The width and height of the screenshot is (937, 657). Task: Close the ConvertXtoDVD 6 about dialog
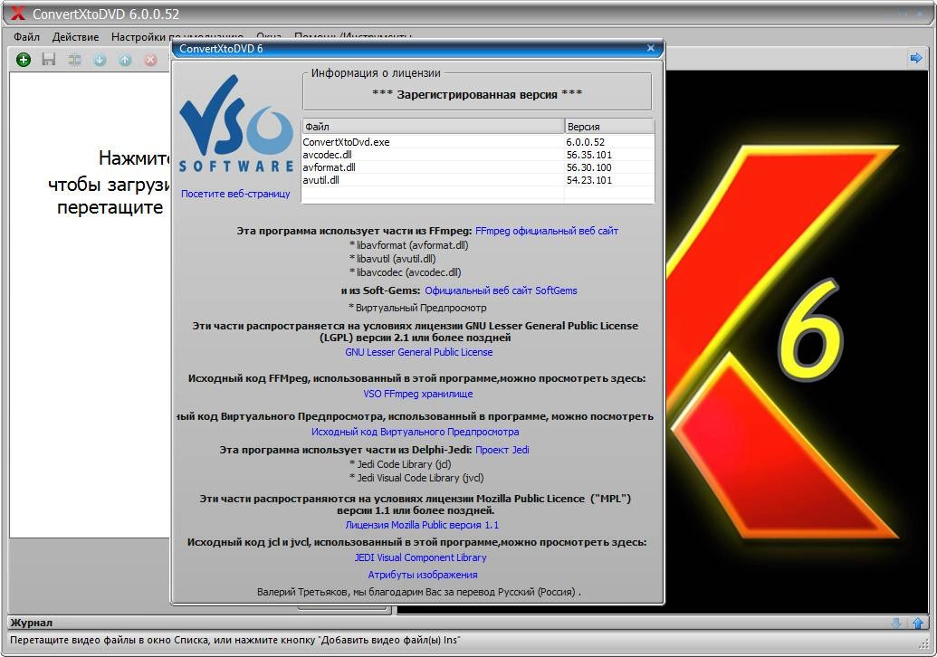click(651, 48)
